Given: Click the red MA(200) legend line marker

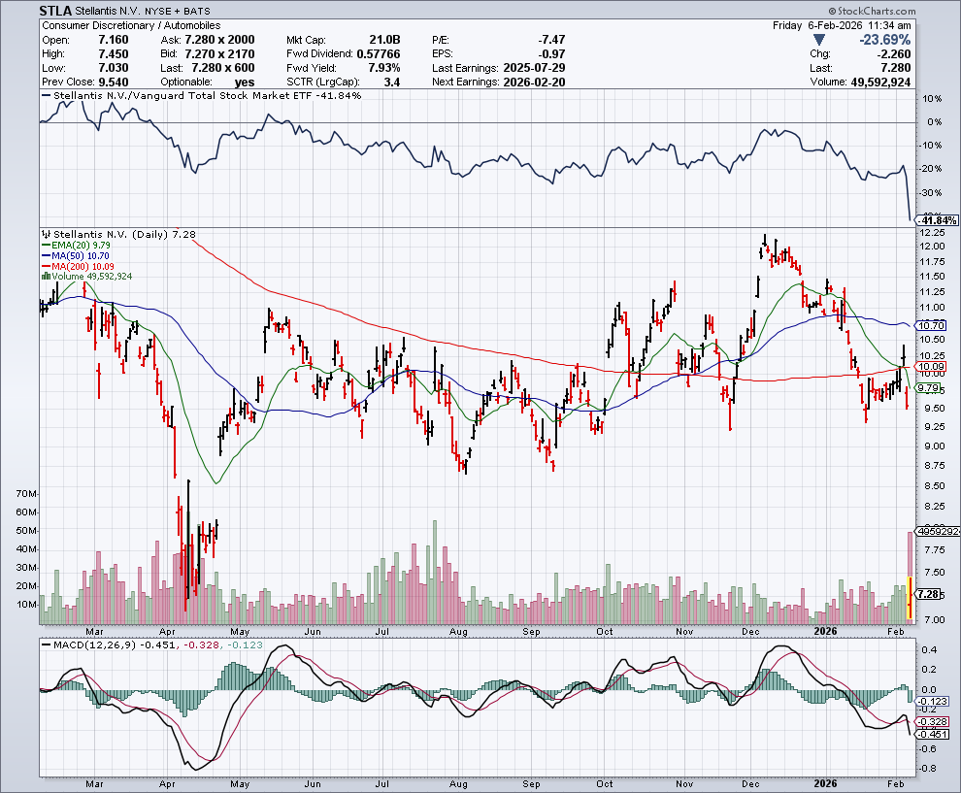Looking at the screenshot, I should [44, 266].
